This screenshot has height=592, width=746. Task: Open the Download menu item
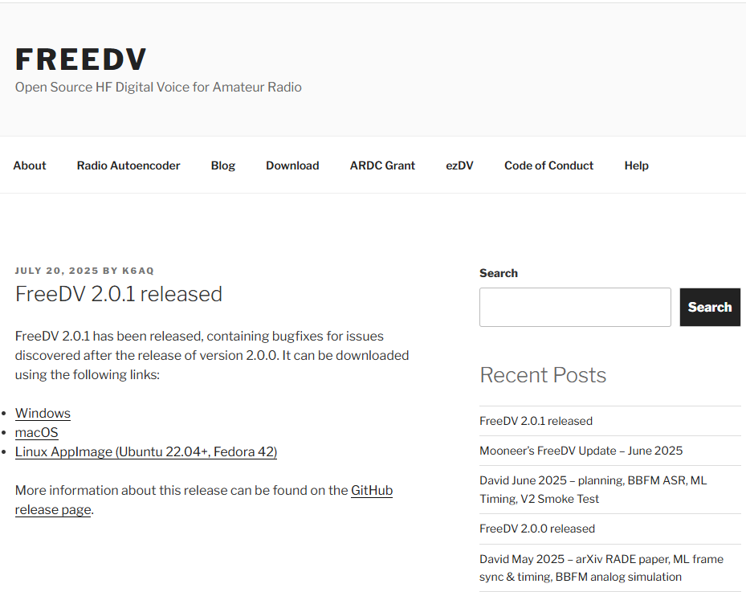point(292,165)
